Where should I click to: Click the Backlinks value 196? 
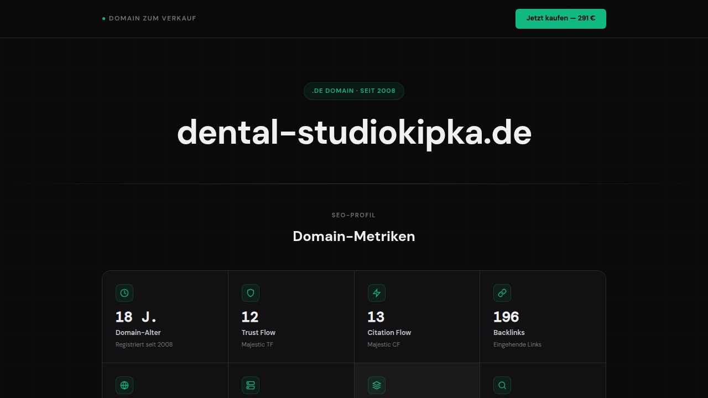[506, 317]
